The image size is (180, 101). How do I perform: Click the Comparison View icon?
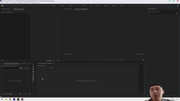(124, 60)
